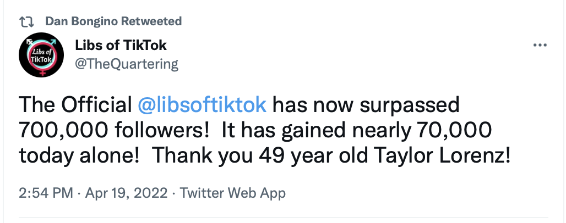Click the 'nearly 70,000' text
Viewport: 566px width, 223px height.
point(422,130)
